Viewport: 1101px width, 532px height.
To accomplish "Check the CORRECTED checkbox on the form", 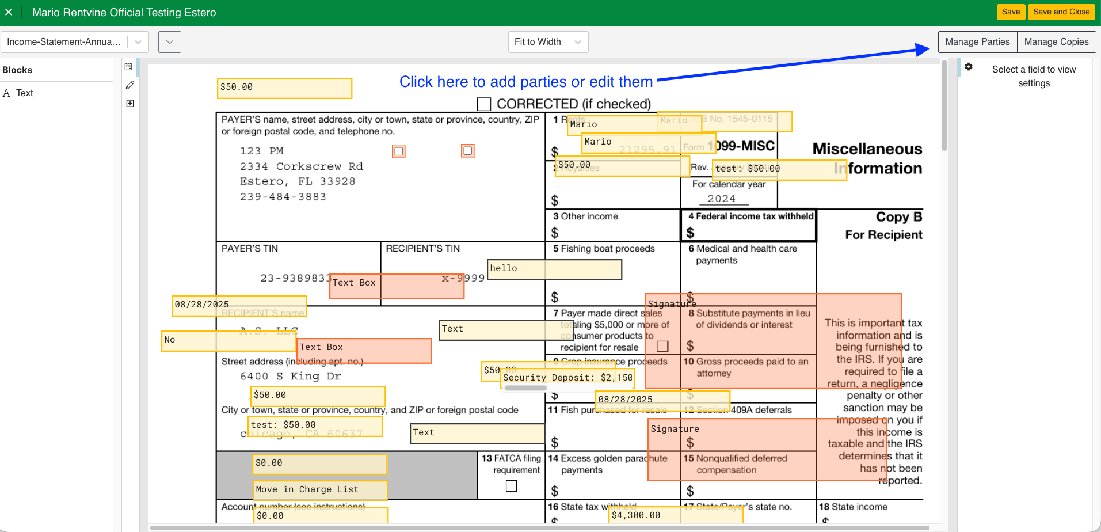I will (x=484, y=104).
